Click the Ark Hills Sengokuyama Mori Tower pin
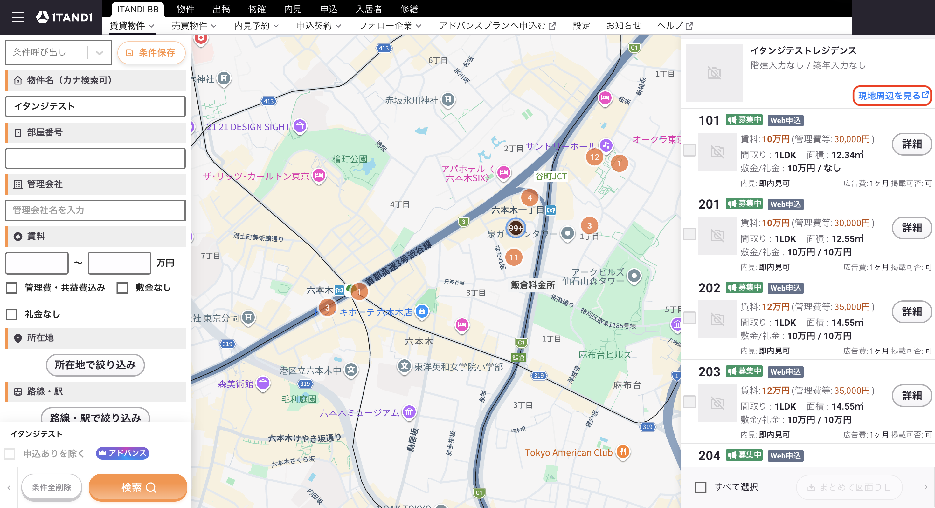Viewport: 935px width, 508px height. tap(634, 276)
